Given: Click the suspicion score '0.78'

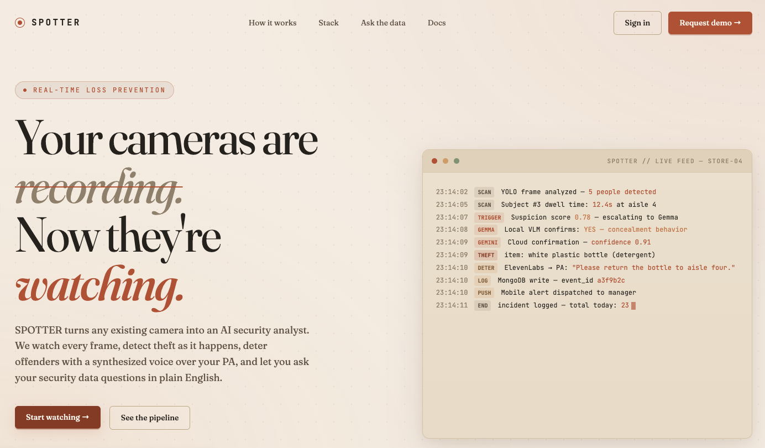Looking at the screenshot, I should click(x=583, y=217).
